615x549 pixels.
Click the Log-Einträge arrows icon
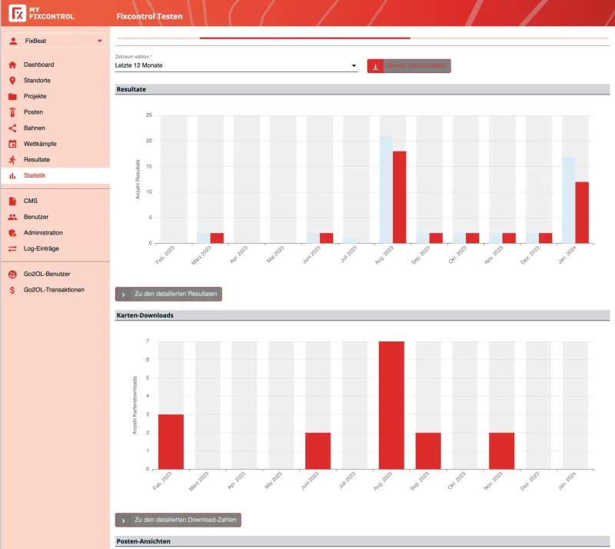(12, 249)
